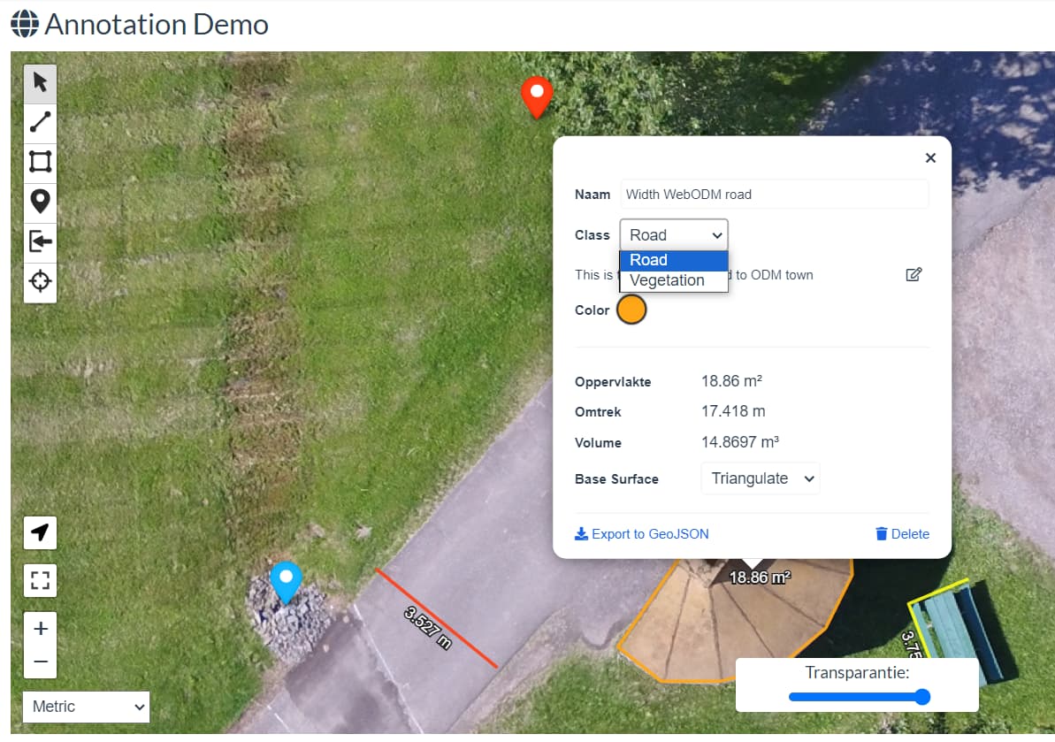Viewport: 1055px width, 742px height.
Task: Click the geolocation arrow button
Action: 40,532
